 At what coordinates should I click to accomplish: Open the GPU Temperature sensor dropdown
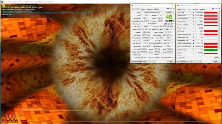pos(193,19)
